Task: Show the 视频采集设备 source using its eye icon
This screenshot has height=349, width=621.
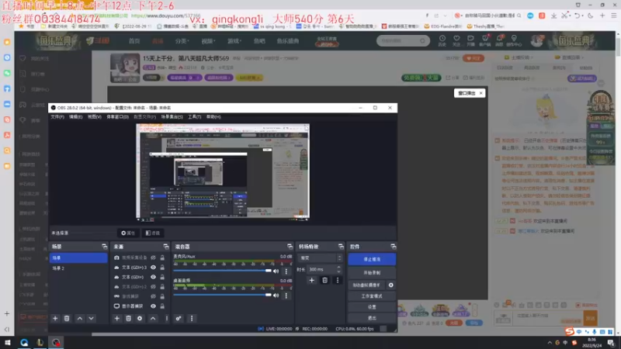Action: (x=153, y=257)
